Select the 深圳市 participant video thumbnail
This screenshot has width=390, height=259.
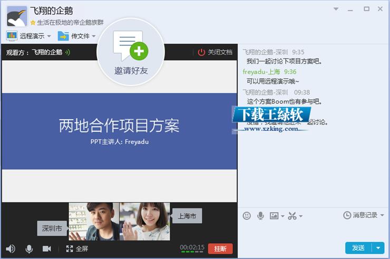coord(94,222)
